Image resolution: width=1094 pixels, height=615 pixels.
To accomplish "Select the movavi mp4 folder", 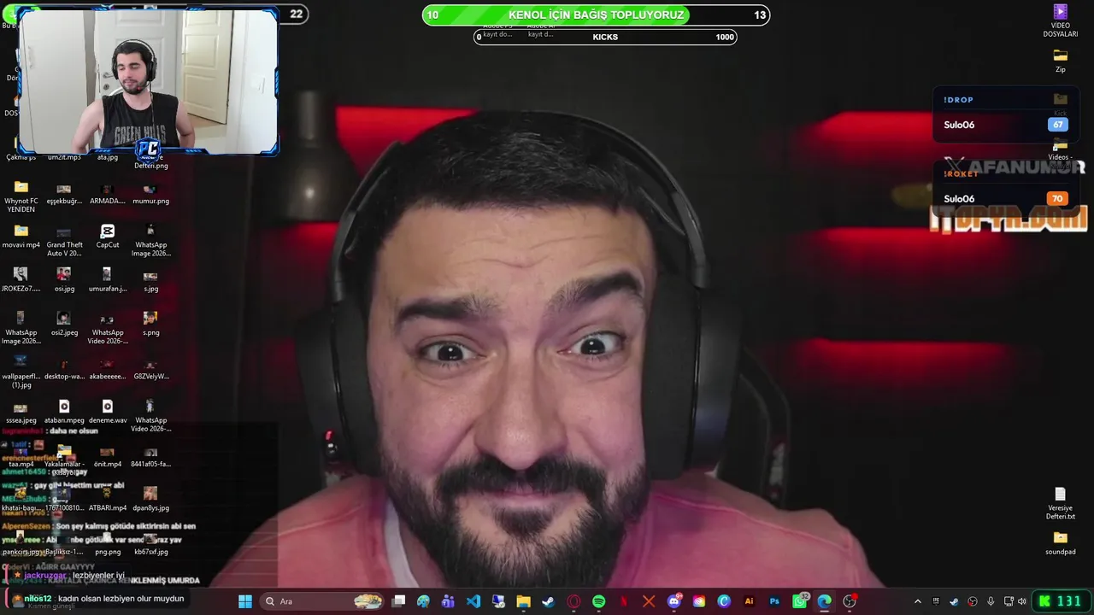I will 21,236.
